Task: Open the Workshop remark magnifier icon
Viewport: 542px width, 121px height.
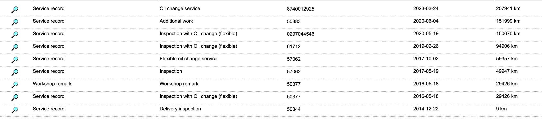Action: pos(15,85)
